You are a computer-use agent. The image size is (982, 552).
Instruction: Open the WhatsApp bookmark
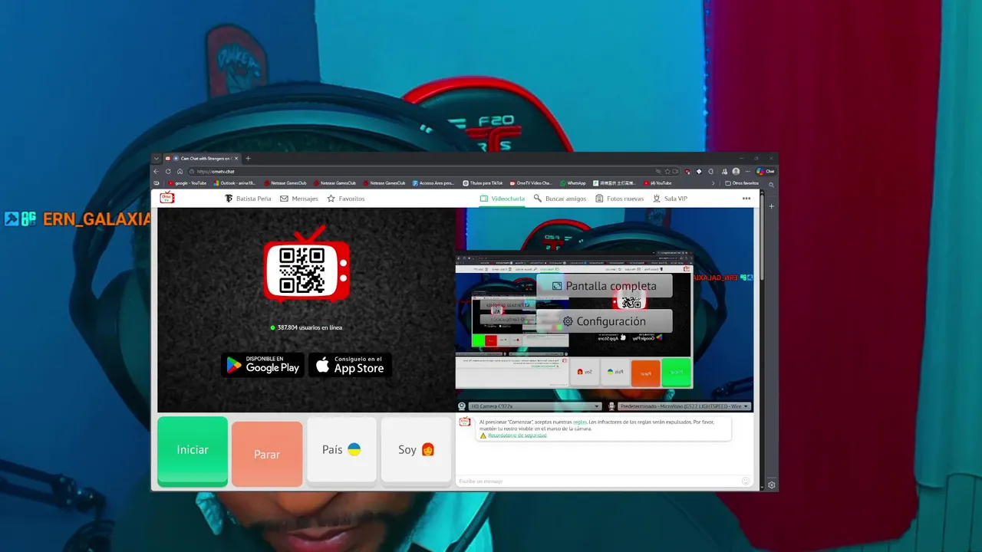pyautogui.click(x=573, y=183)
